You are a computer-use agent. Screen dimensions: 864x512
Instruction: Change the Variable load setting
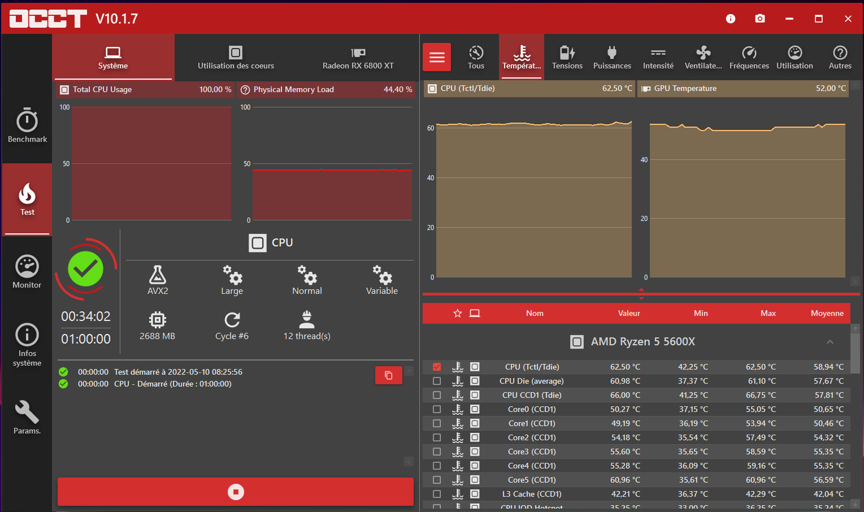pos(382,280)
